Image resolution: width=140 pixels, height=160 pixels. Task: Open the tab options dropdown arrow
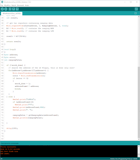click(136, 13)
